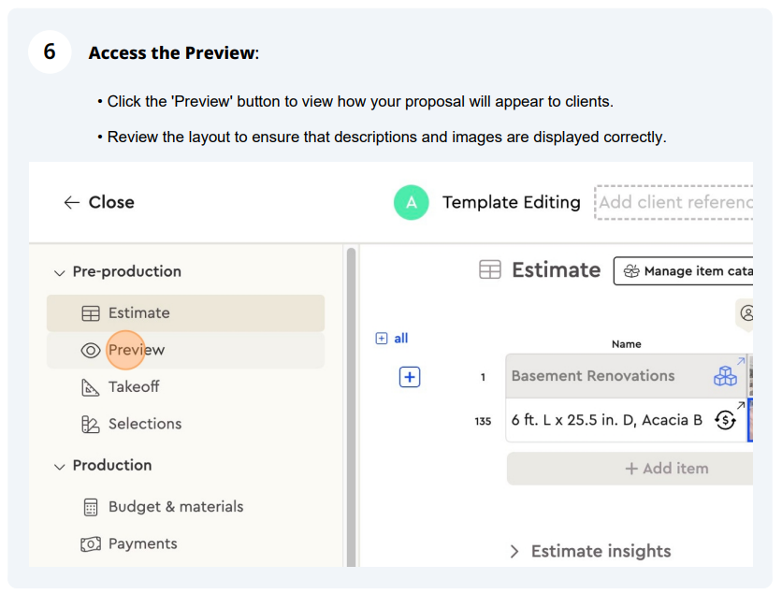Image resolution: width=782 pixels, height=594 pixels.
Task: Click the Payments cash icon
Action: (91, 543)
